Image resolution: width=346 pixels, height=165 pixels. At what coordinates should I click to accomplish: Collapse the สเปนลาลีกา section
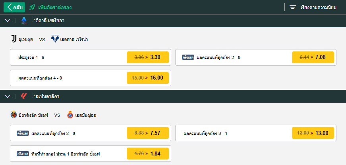click(8, 96)
